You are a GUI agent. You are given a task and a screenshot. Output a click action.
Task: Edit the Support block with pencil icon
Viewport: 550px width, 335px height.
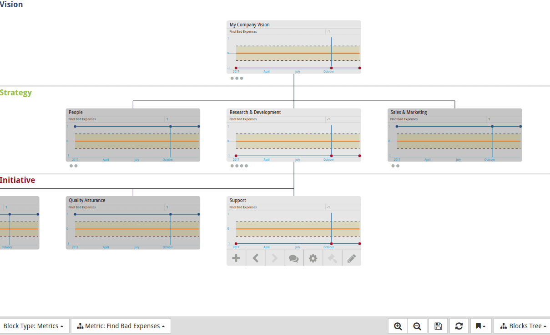[x=352, y=258]
